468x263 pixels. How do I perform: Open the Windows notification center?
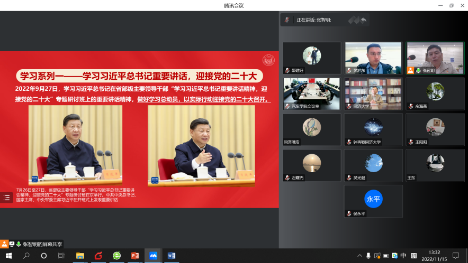[x=455, y=256]
